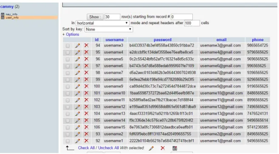Delete the row with id 103

pyautogui.click(x=87, y=107)
